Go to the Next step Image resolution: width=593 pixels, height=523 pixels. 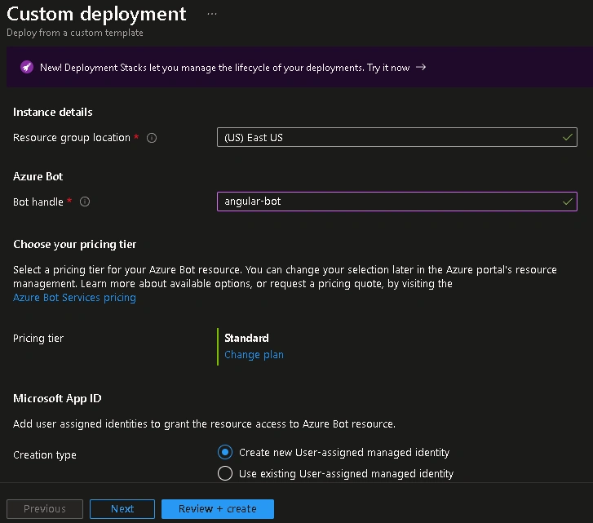[x=122, y=509]
